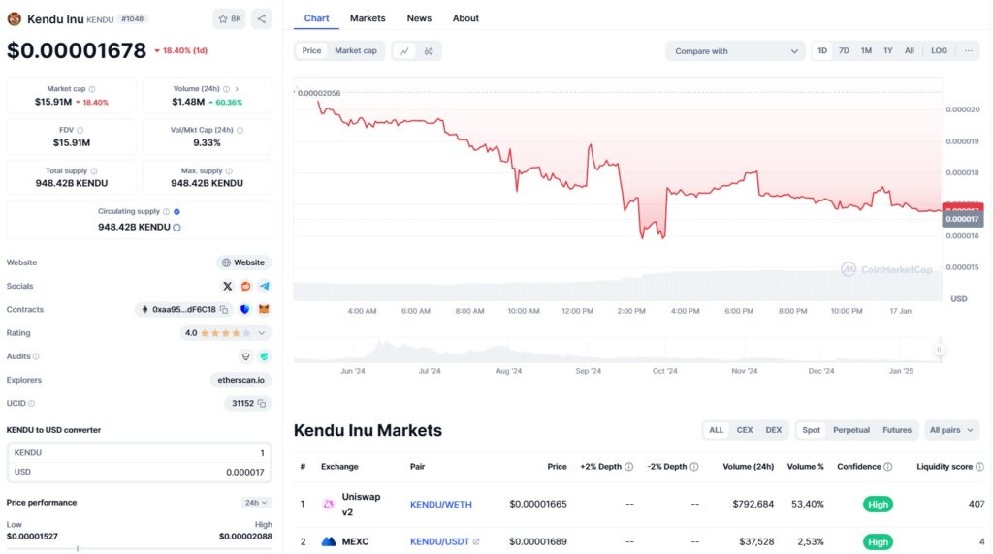Select the 7D chart time range
Viewport: 993px width, 554px height.
(x=844, y=51)
